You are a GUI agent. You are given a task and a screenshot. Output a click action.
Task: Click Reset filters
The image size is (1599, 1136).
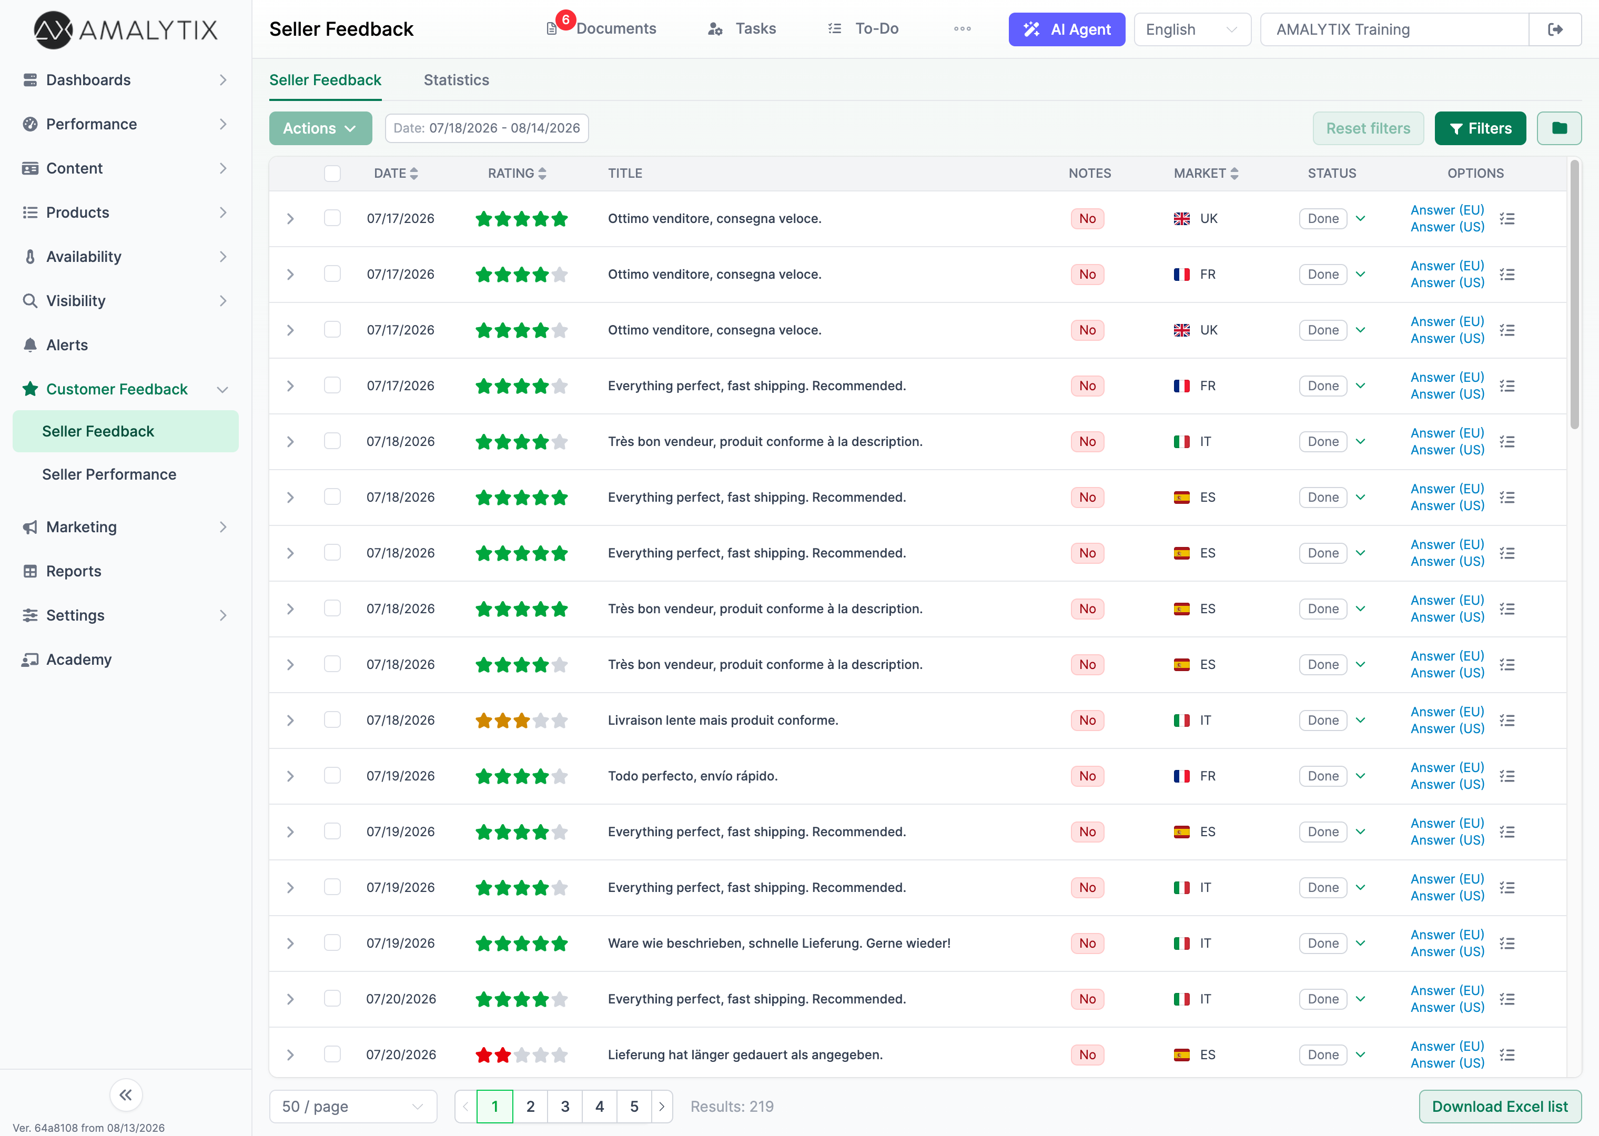tap(1368, 128)
